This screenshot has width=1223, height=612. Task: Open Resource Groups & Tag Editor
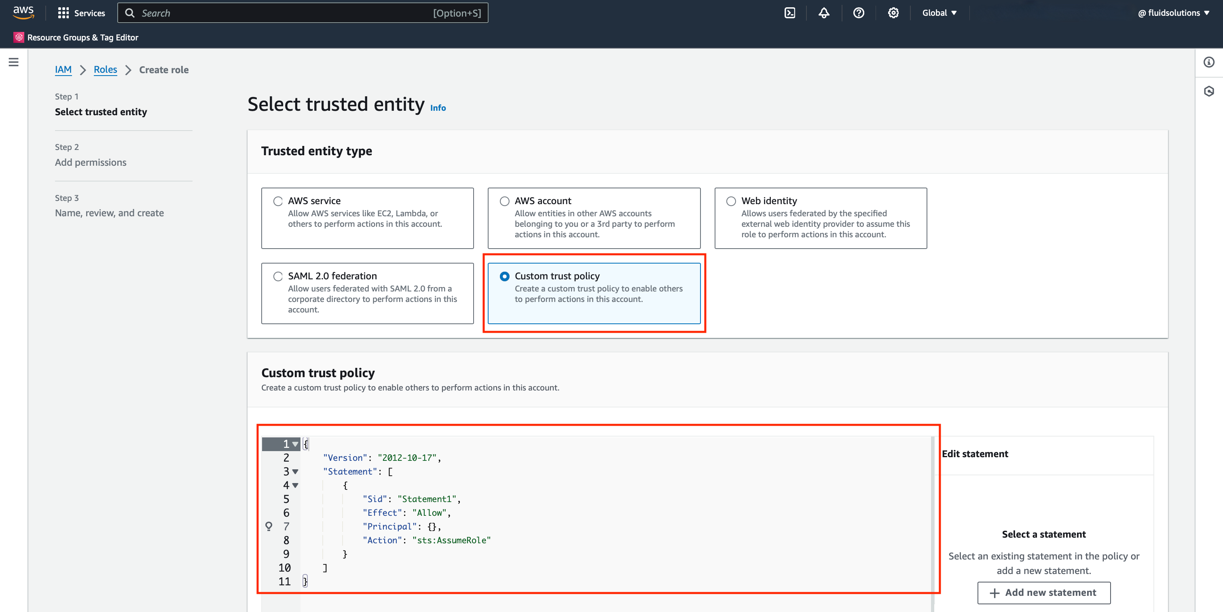(82, 37)
